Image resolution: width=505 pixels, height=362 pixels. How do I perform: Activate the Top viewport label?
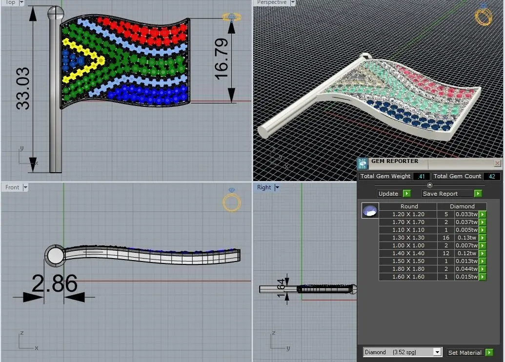10,2
